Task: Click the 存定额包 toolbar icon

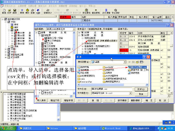Action: 86,11
